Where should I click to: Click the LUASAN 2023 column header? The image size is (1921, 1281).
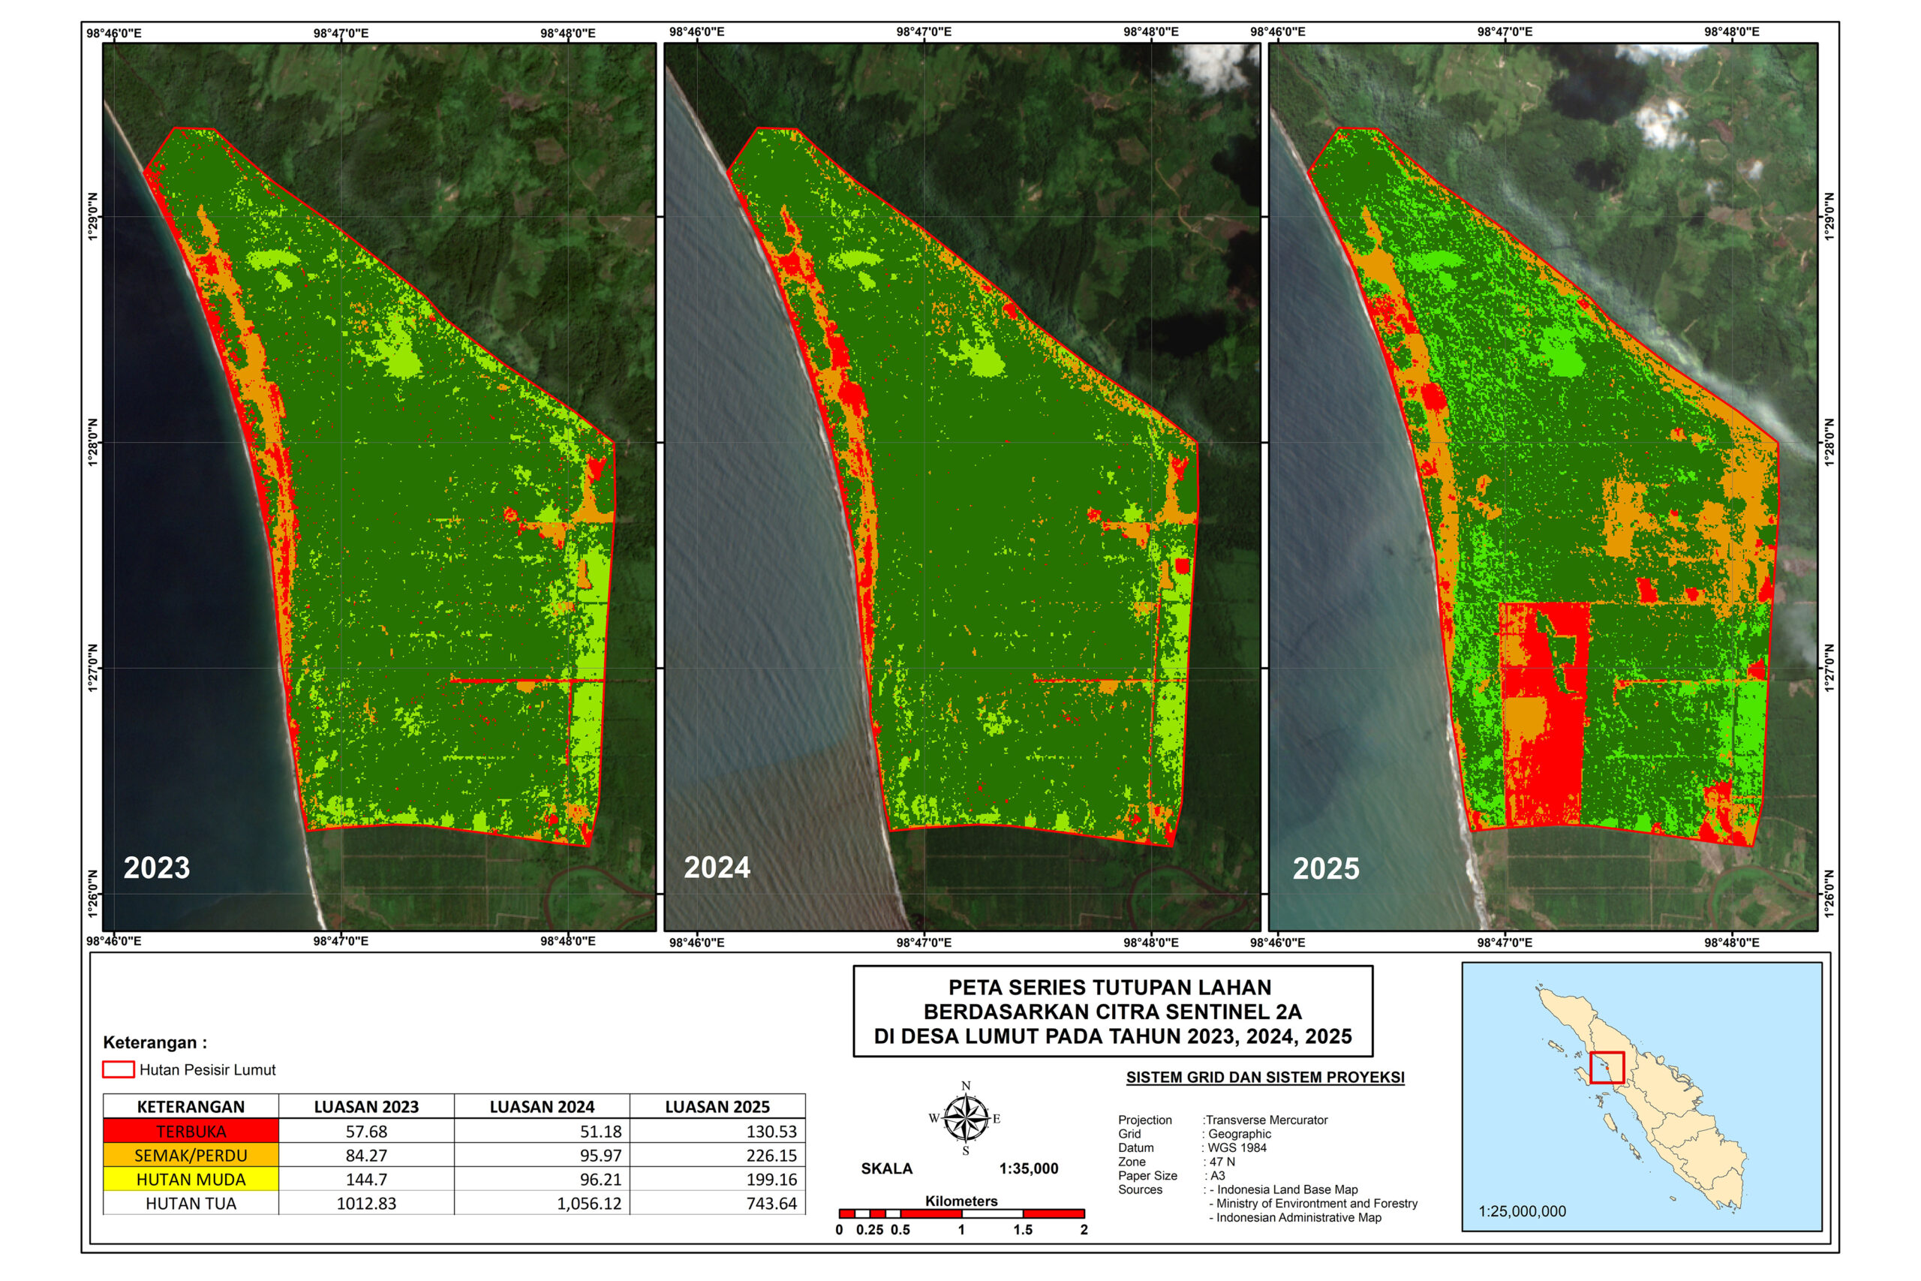[x=366, y=1107]
